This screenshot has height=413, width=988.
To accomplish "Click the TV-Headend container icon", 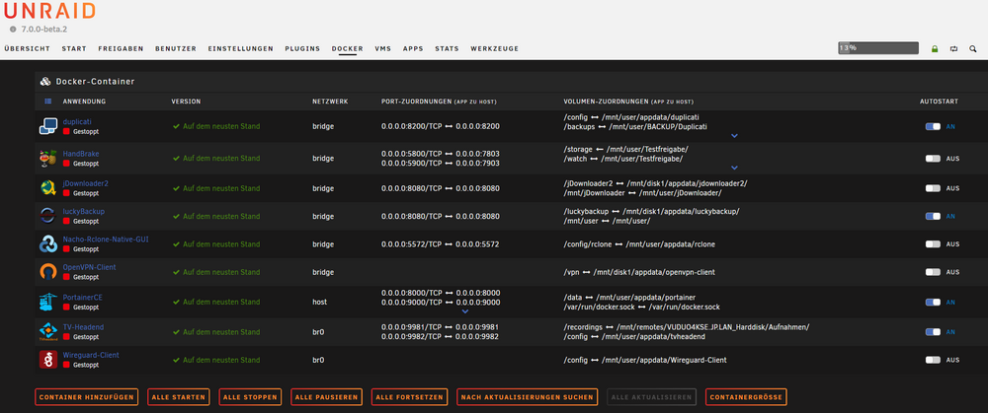I will click(48, 331).
